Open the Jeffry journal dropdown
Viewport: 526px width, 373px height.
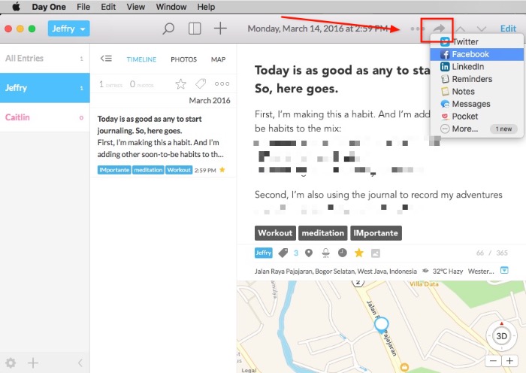tap(68, 29)
